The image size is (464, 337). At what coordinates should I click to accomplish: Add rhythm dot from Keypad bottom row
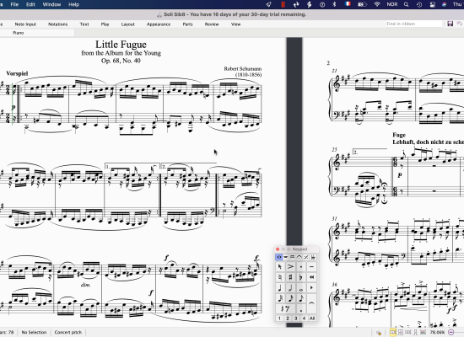(x=301, y=308)
